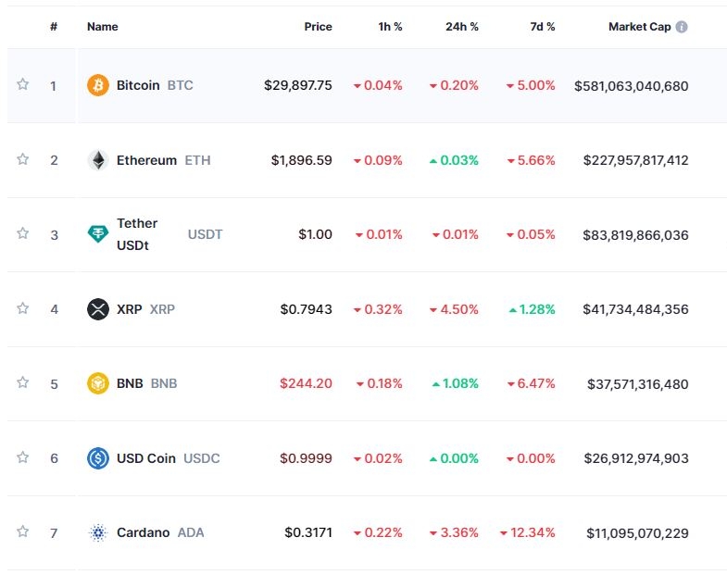Click the Market Cap info icon
The image size is (727, 575).
tap(682, 27)
